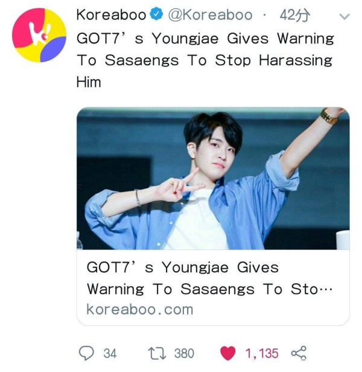View the 1,135 likes count
The height and width of the screenshot is (372, 362).
pos(262,353)
